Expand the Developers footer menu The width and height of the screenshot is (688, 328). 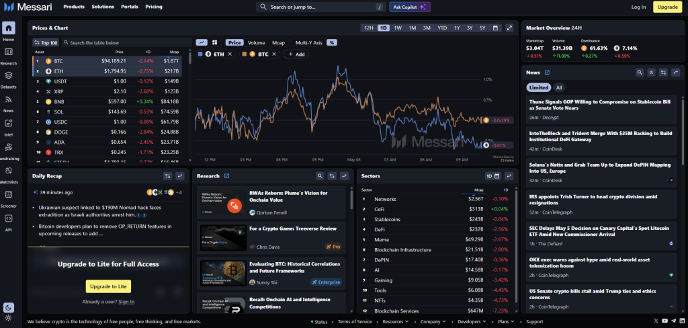472,321
